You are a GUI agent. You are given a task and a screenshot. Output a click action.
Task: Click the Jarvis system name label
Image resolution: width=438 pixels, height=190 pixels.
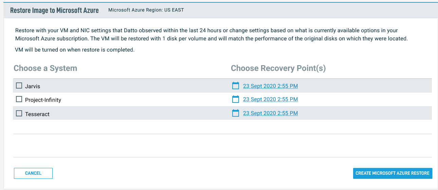(x=33, y=87)
